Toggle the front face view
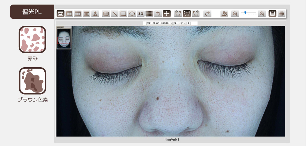Image resolution: width=306 pixels, height=146 pixels. [187, 14]
